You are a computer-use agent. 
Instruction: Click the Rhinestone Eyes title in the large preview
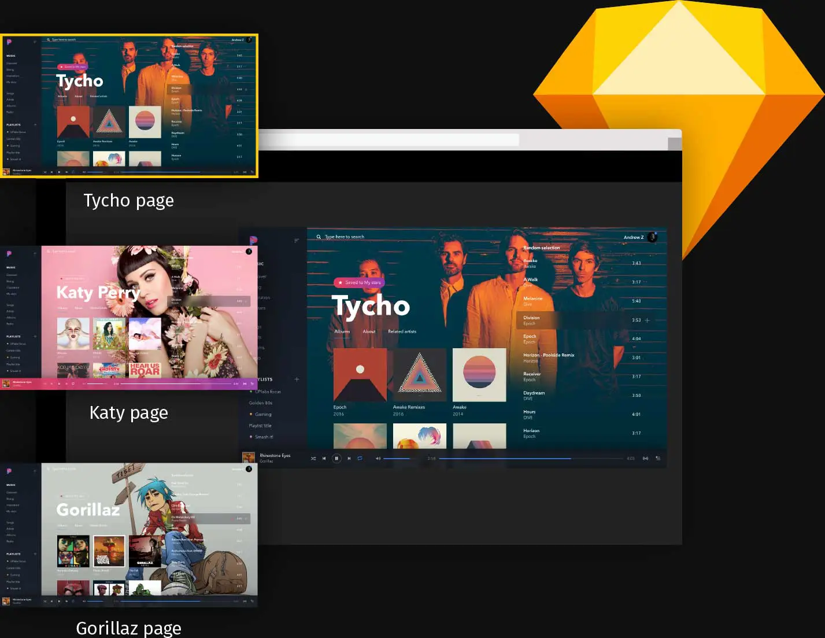[x=275, y=455]
